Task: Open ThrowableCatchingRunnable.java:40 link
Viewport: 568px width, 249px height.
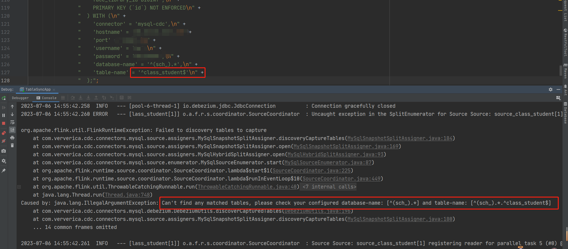Action: point(247,187)
